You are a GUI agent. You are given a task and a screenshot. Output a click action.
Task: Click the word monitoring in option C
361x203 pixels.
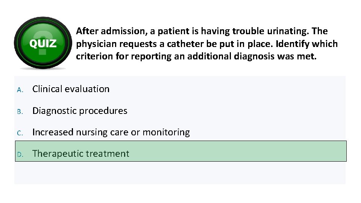(166, 132)
